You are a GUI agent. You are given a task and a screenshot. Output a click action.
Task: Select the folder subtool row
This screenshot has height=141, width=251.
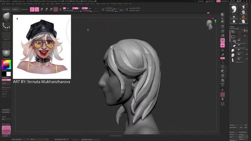pyautogui.click(x=239, y=36)
